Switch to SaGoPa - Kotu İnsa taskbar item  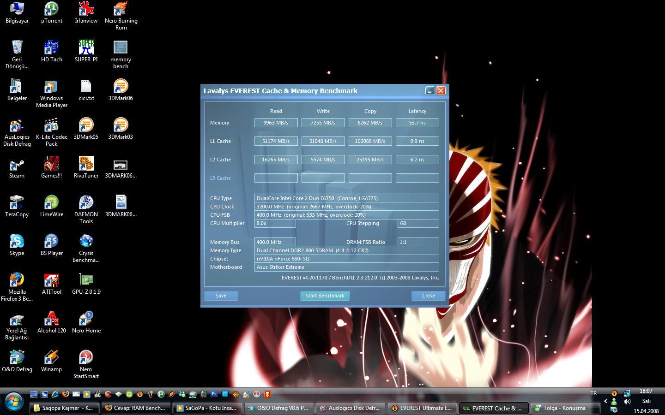(x=207, y=408)
